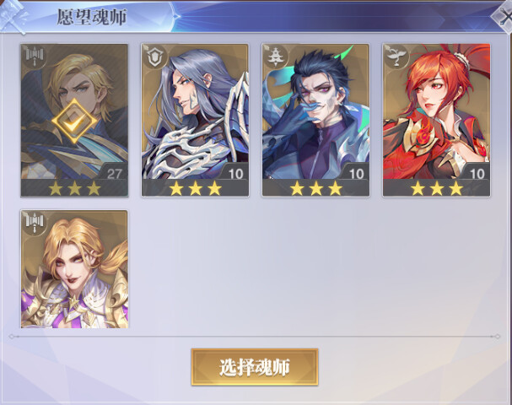Click the hammer emblem beside the 愿望魂师 title
This screenshot has width=512, height=405.
coord(13,17)
